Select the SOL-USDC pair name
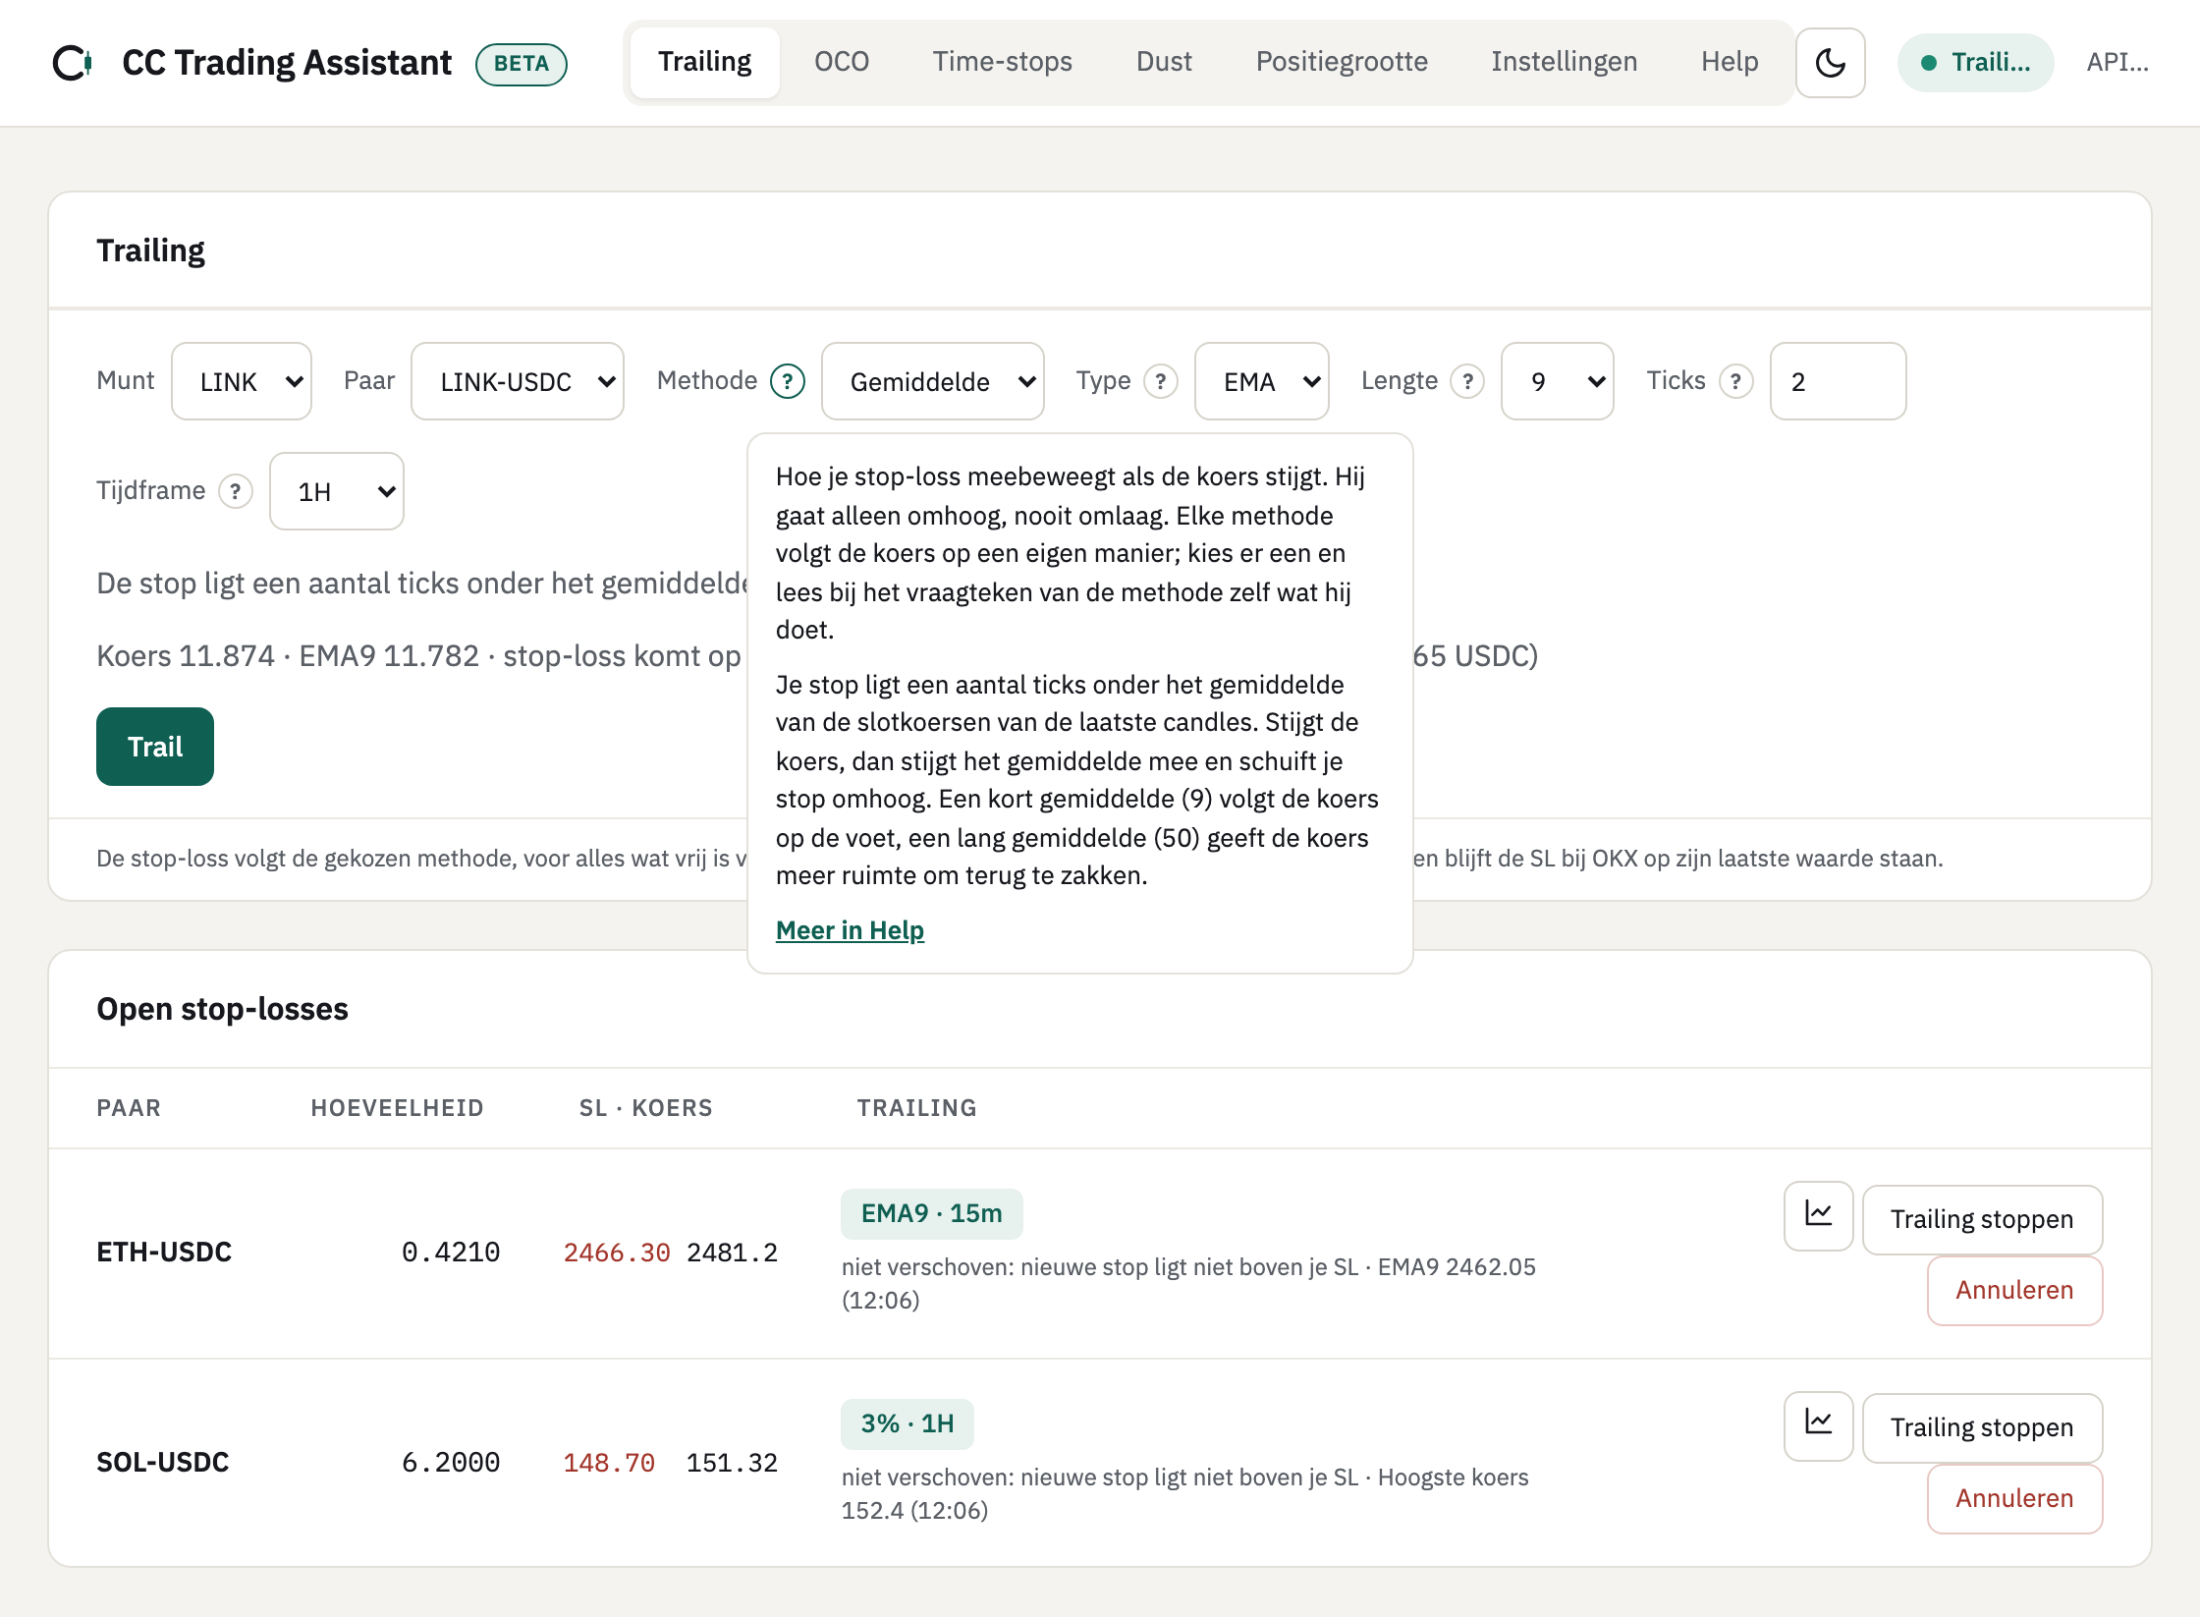 pos(163,1462)
